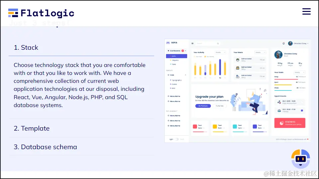Open Colors under Core
The width and height of the screenshot is (319, 179).
click(x=174, y=84)
